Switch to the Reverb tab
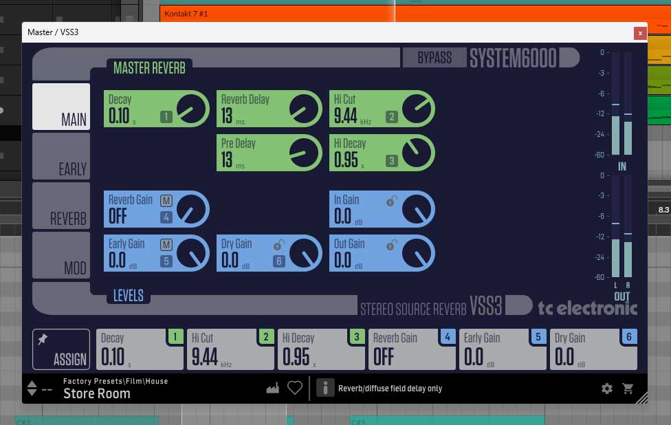The height and width of the screenshot is (425, 671). pyautogui.click(x=61, y=206)
